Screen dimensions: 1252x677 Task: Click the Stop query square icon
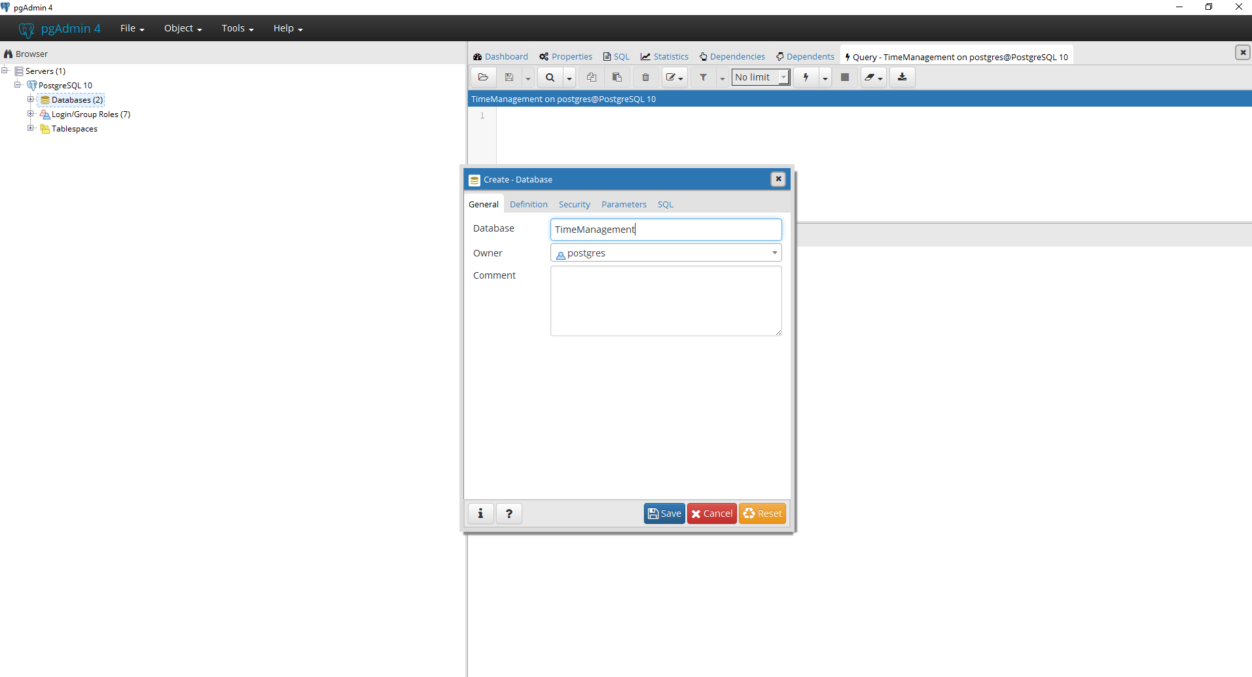click(x=845, y=77)
